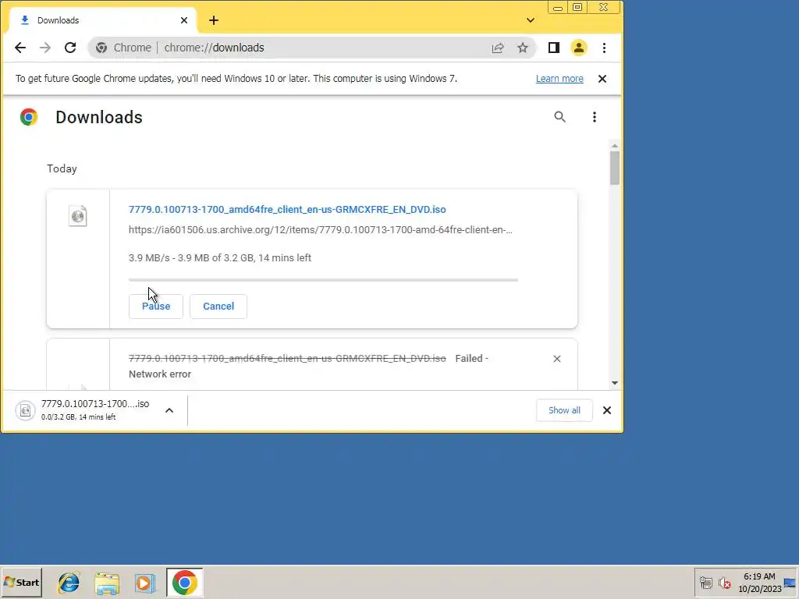Launch Internet Explorer from taskbar
The image size is (799, 599).
[69, 582]
